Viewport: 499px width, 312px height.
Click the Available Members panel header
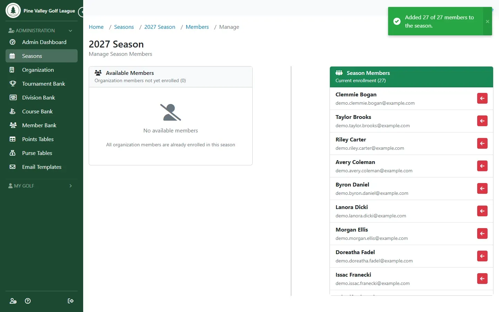[x=170, y=77]
